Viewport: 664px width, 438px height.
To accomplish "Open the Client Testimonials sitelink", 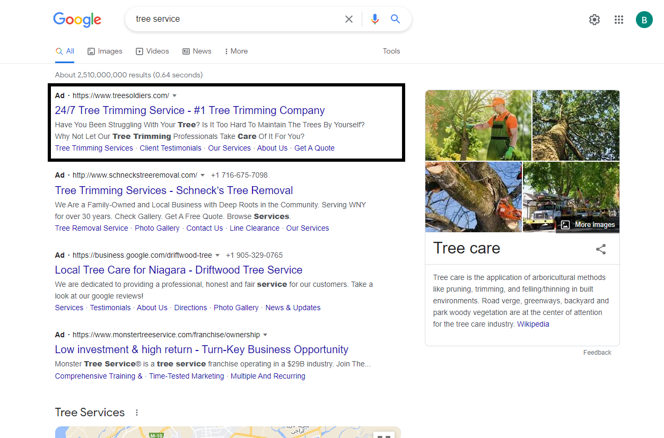I will (170, 148).
